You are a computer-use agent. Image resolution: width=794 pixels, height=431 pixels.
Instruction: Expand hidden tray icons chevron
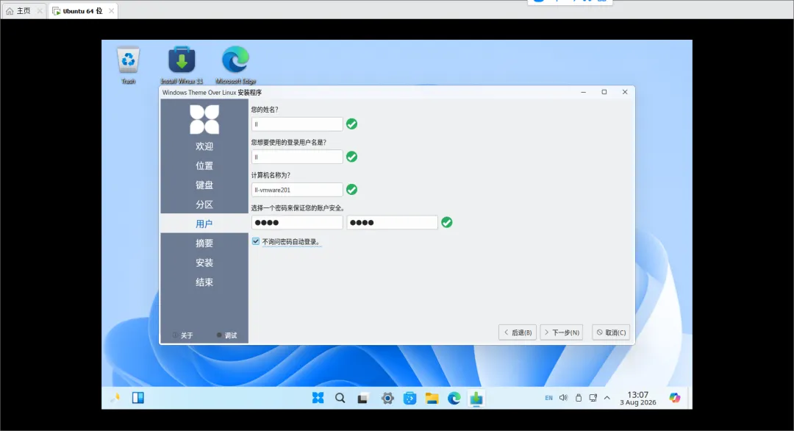tap(607, 398)
